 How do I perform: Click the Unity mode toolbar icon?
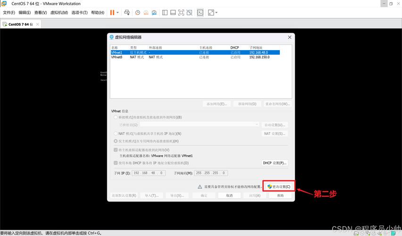(190, 13)
